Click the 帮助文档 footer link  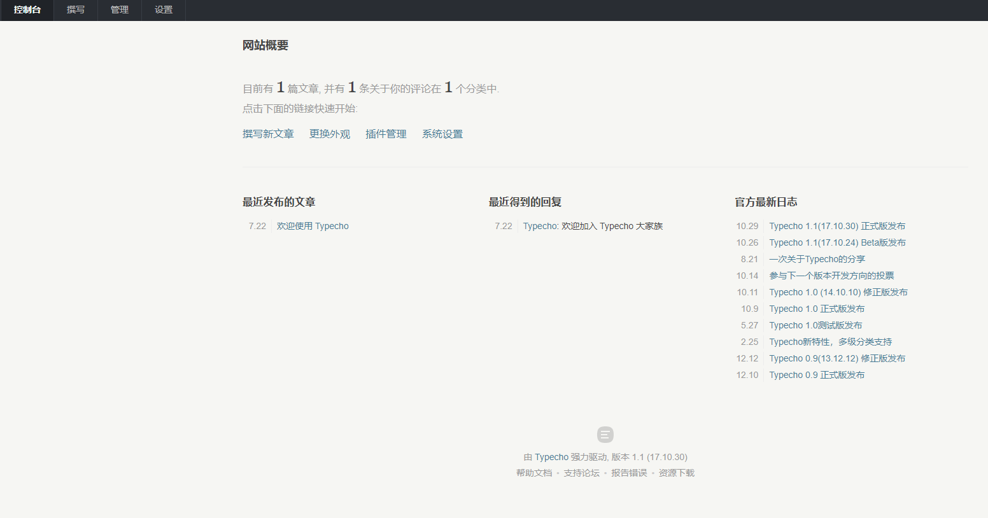click(534, 473)
